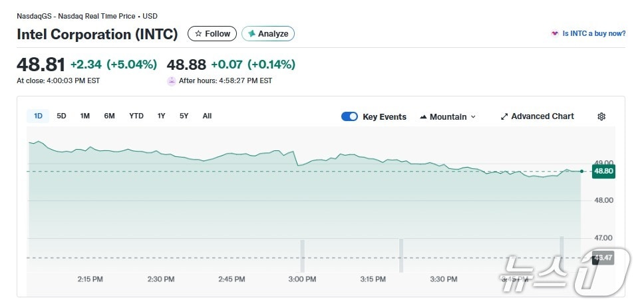The height and width of the screenshot is (306, 640).
Task: Click the star icon on Follow button
Action: 198,34
